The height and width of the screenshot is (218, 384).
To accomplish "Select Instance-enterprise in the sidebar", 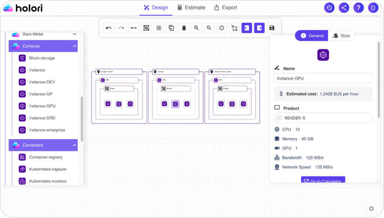I will pyautogui.click(x=47, y=130).
